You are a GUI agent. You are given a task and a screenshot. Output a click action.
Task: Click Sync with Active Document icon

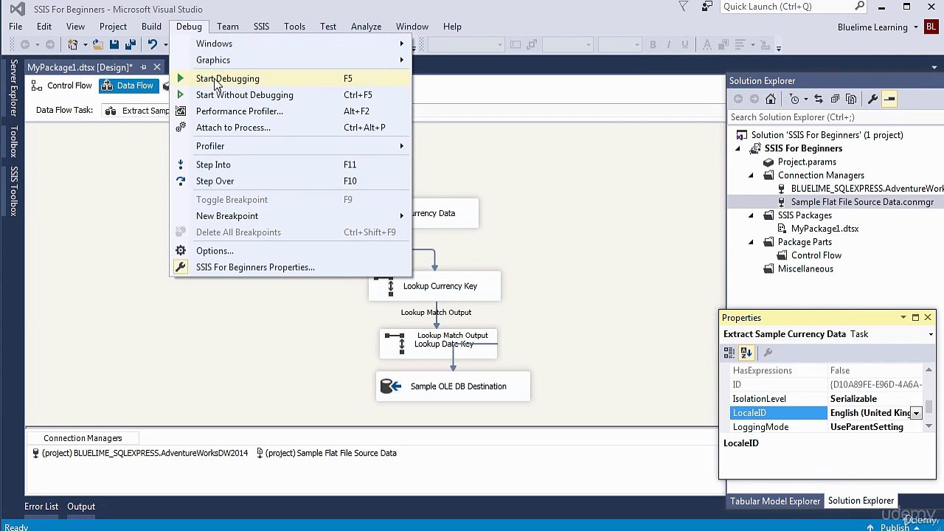point(819,99)
